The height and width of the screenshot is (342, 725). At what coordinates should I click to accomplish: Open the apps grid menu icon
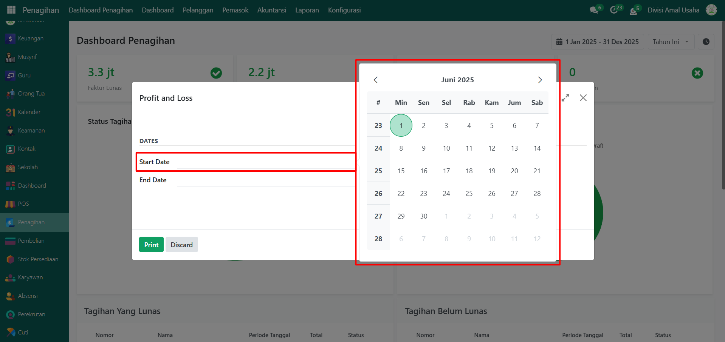click(x=11, y=10)
